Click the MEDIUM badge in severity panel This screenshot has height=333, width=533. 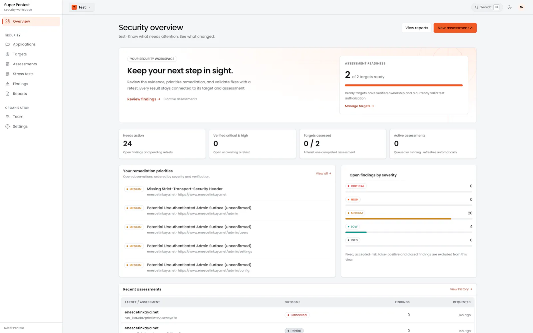click(355, 213)
